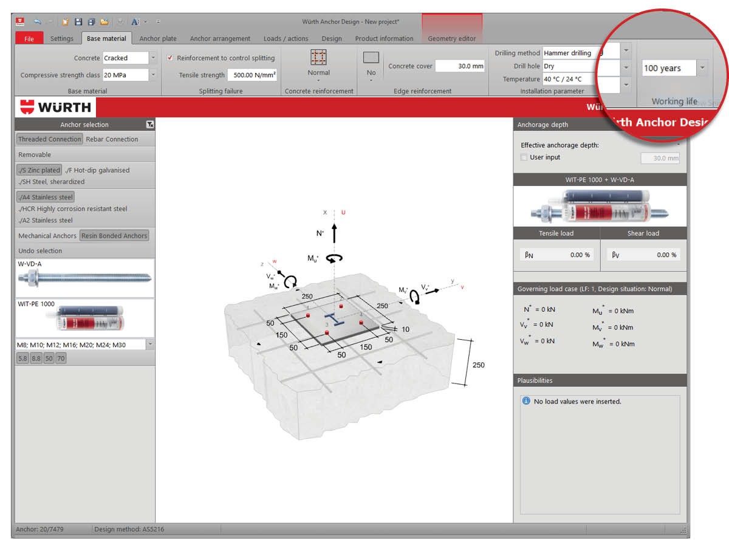Open the customize quick access toolbar arrow
729x547 pixels.
coord(158,22)
